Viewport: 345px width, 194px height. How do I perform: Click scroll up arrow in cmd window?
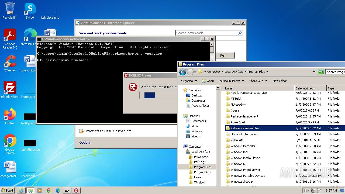(x=212, y=44)
